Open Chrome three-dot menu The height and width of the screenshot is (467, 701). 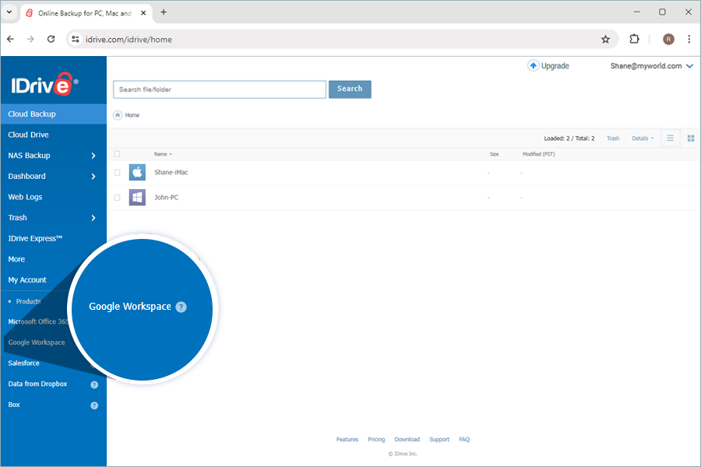(689, 40)
